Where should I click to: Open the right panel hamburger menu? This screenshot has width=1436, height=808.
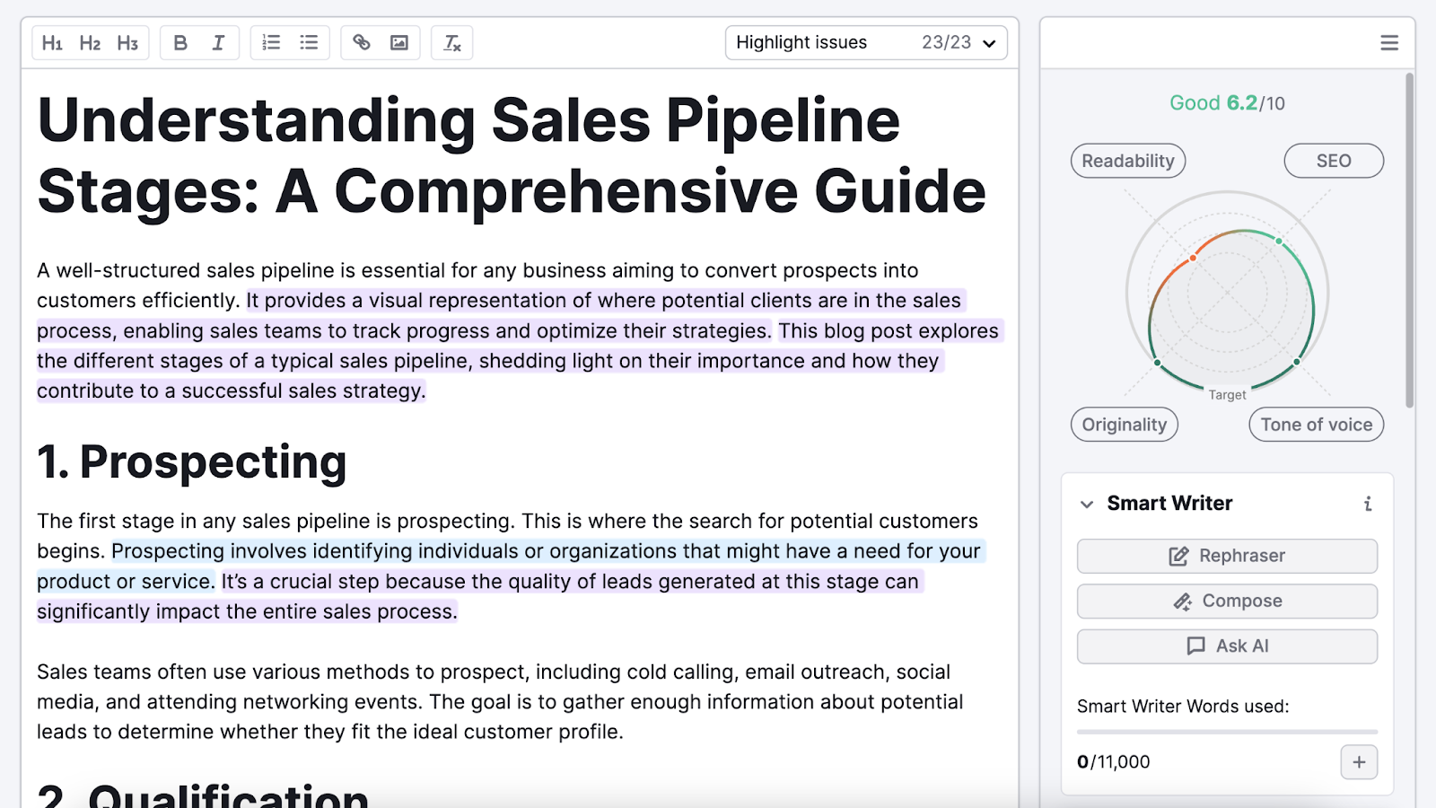point(1388,42)
